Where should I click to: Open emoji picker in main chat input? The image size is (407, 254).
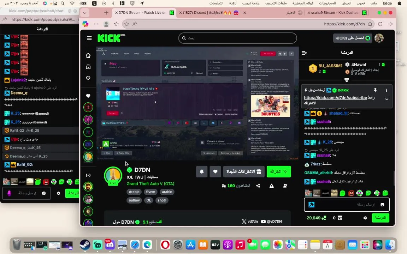[x=382, y=205]
